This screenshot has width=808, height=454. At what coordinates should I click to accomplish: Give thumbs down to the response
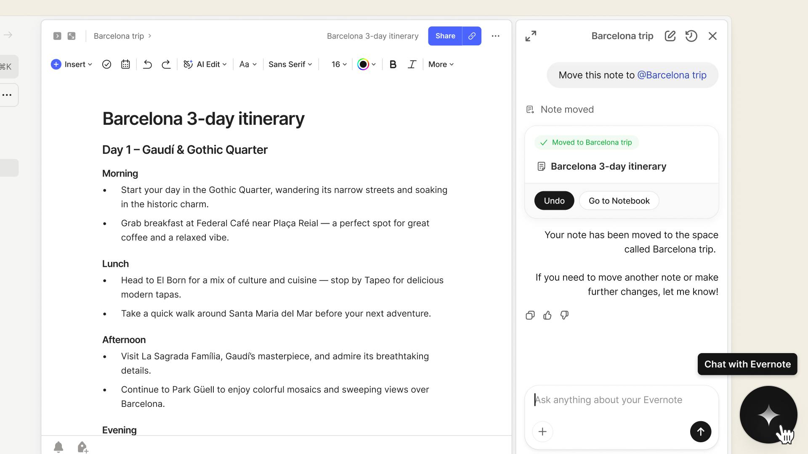click(564, 315)
